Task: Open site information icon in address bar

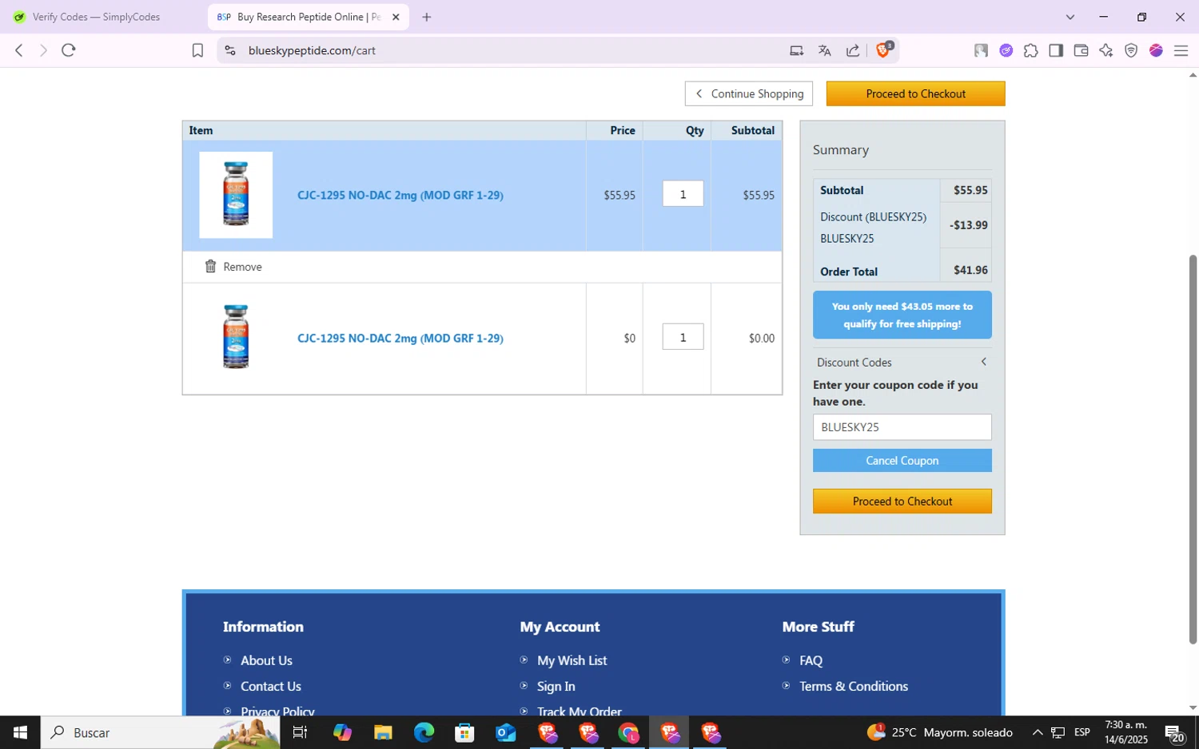Action: coord(230,50)
